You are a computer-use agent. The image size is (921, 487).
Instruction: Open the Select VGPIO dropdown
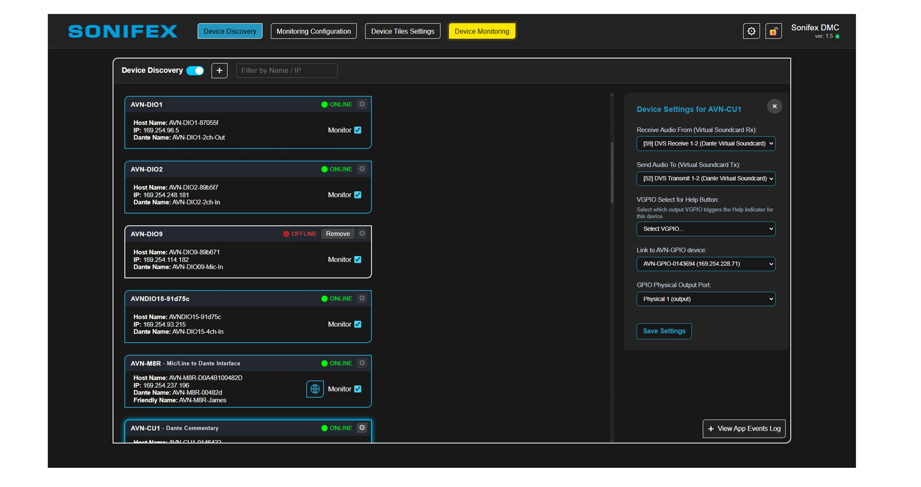tap(706, 229)
